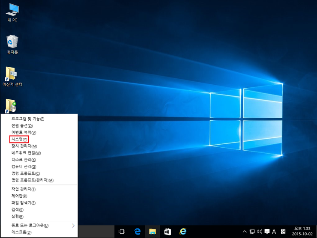Open 제어판(P) control panel entry
Image resolution: width=317 pixels, height=238 pixels.
tap(39, 196)
